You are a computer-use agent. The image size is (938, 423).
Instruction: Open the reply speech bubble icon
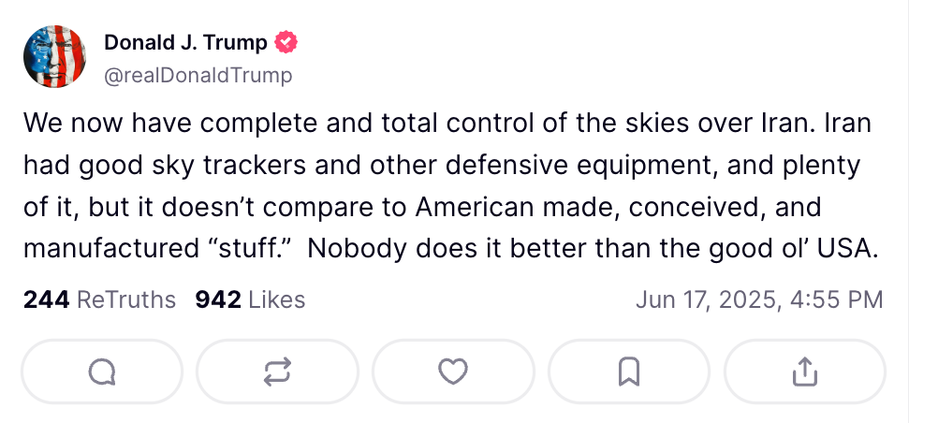point(102,372)
